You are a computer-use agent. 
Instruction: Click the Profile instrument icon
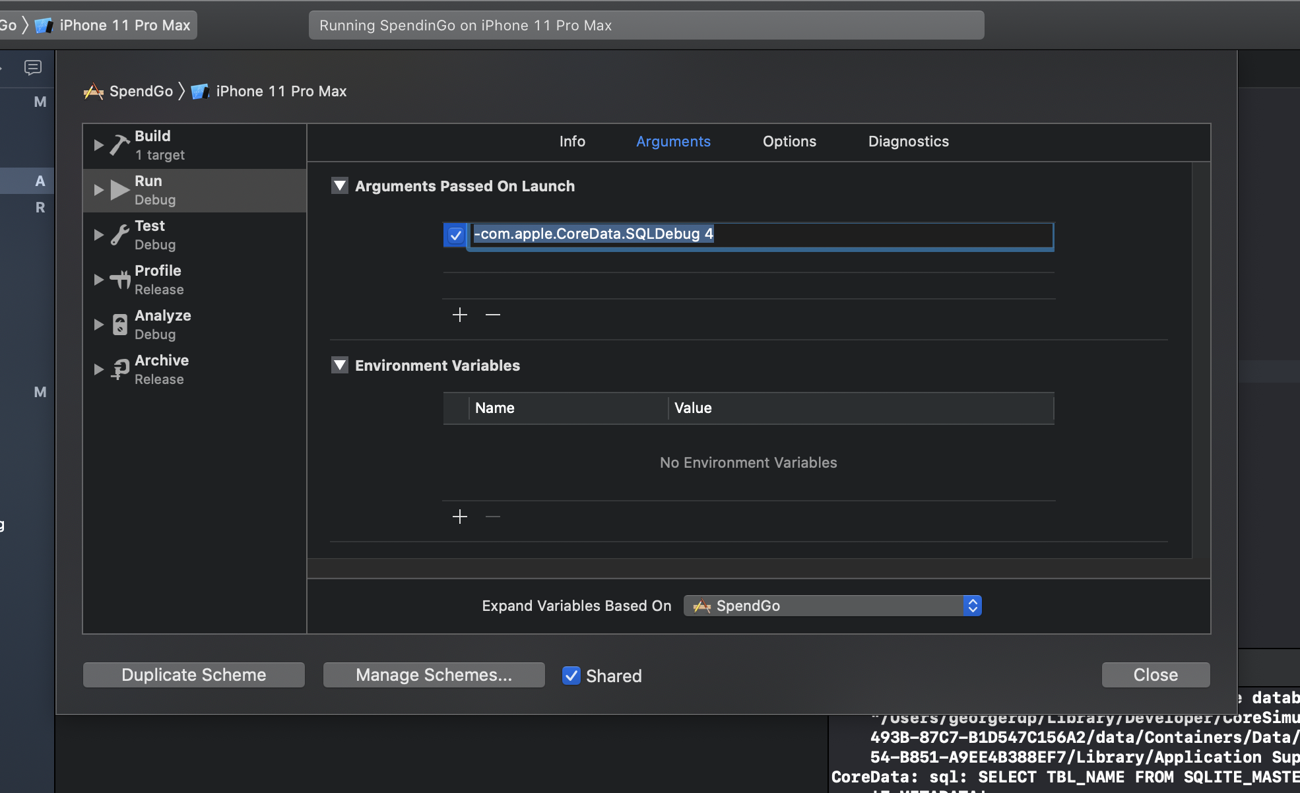120,280
